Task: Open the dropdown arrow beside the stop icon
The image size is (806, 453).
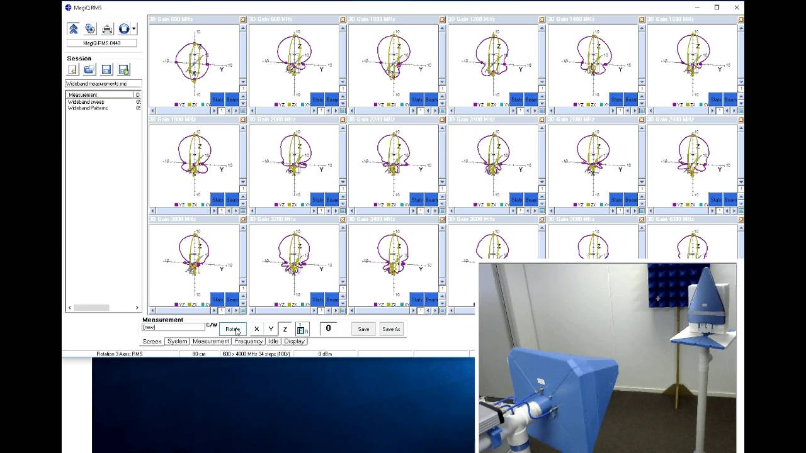Action: [x=134, y=29]
